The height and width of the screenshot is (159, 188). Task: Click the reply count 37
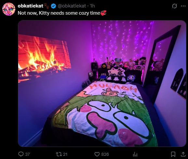(27, 154)
